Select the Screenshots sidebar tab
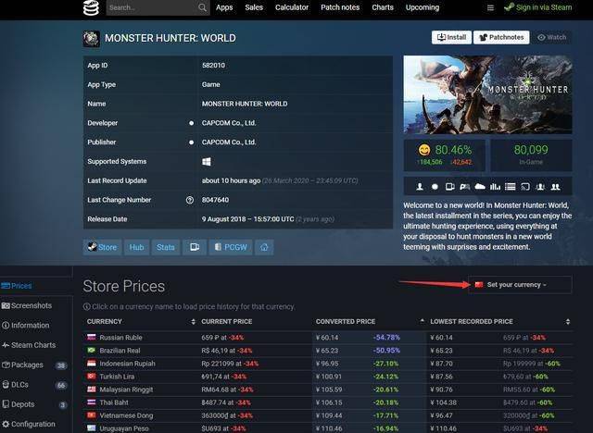593x433 pixels. (x=36, y=305)
